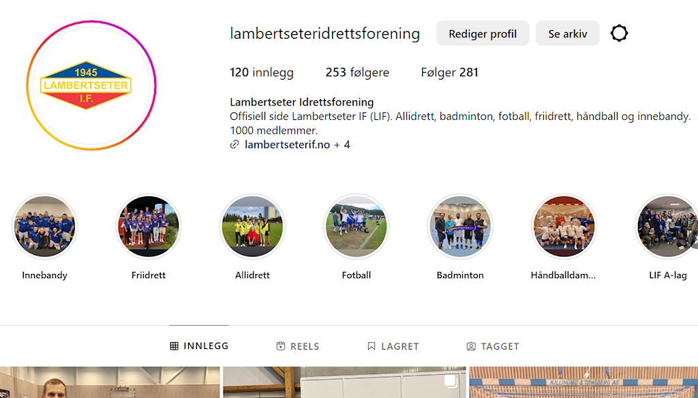698x398 pixels.
Task: Show the Følger 281 list
Action: (x=450, y=72)
